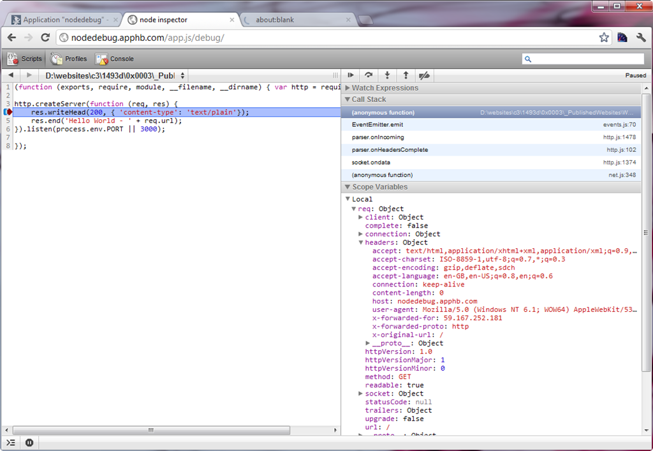This screenshot has height=451, width=653.
Task: Click the browser extension icon beside the star
Action: coord(622,38)
